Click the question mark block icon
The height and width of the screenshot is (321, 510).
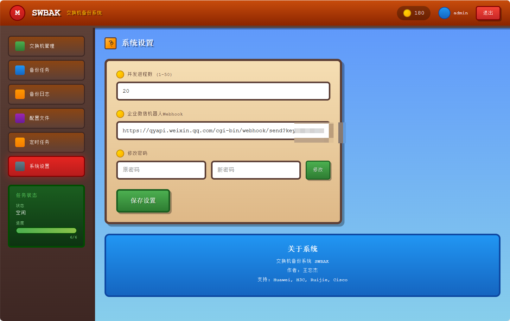pos(111,43)
